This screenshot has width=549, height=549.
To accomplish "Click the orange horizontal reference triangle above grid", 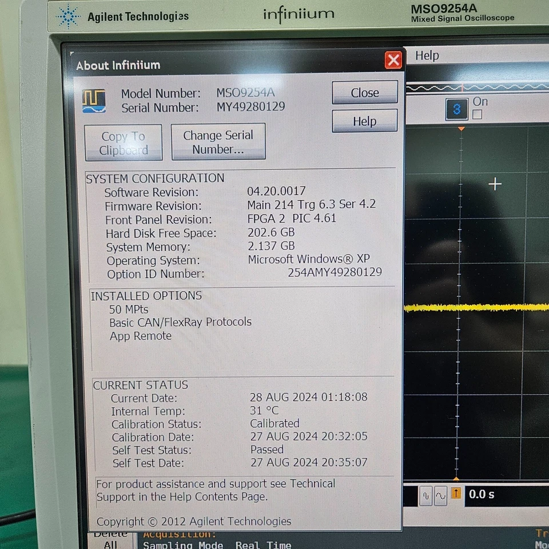I will [461, 128].
